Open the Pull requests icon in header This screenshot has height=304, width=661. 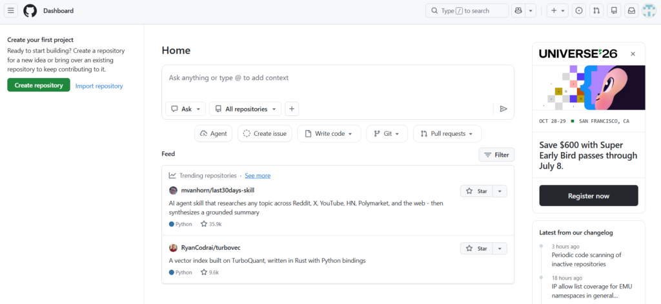(x=596, y=10)
